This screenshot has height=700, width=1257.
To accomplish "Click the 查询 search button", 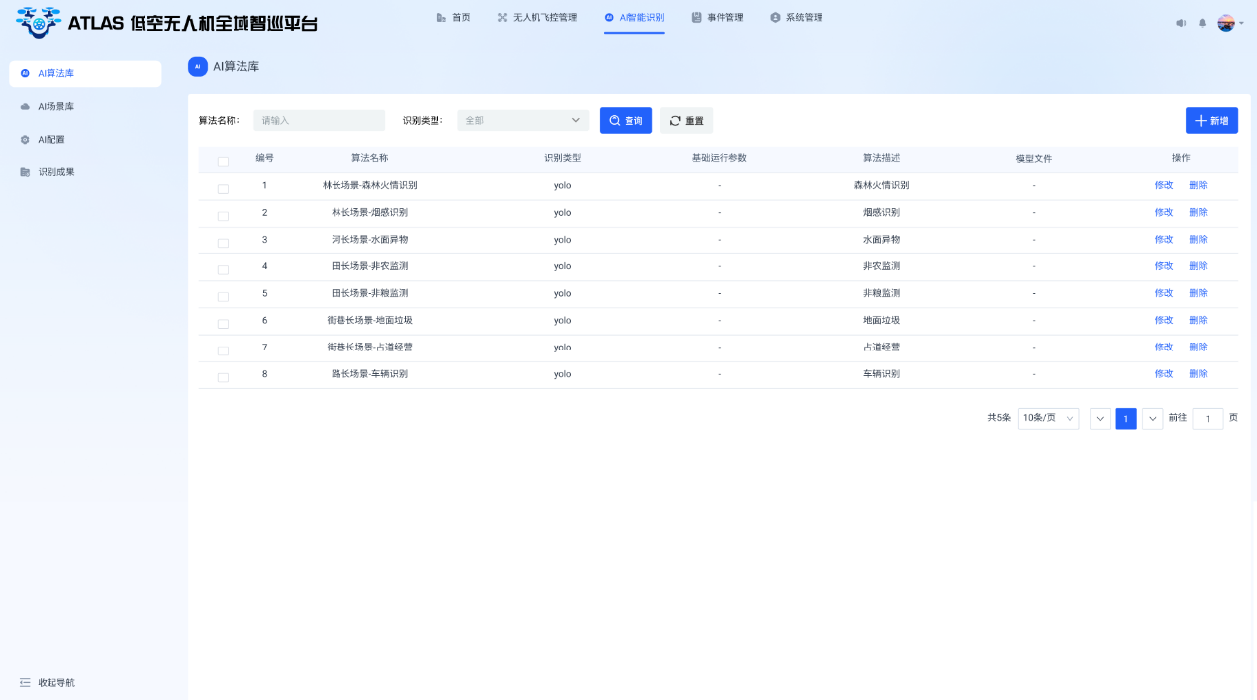I will (x=626, y=121).
